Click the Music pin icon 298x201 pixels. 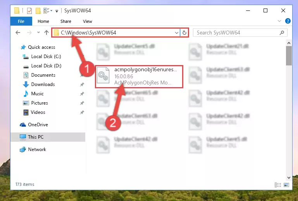coord(82,94)
